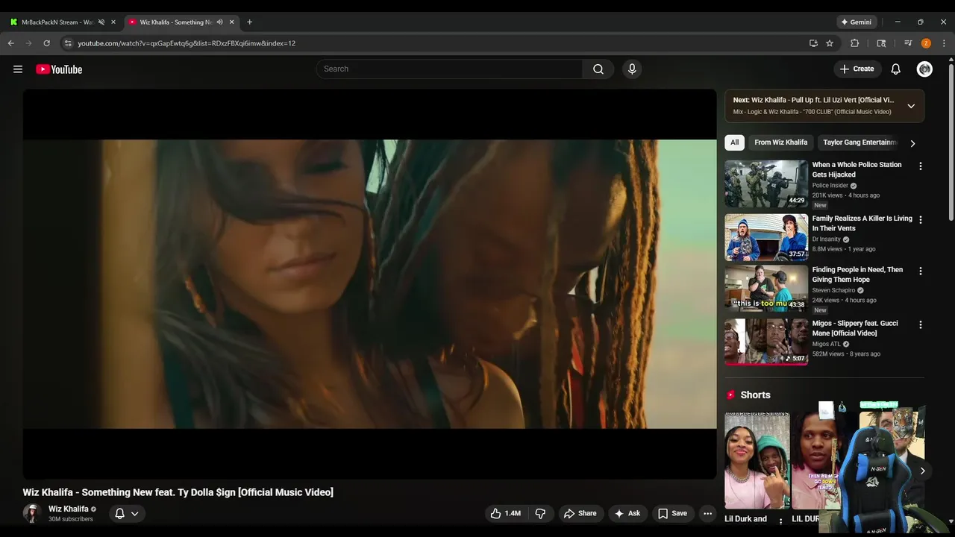This screenshot has height=537, width=955.
Task: Mute the Wiz Khalifa tab audio
Action: click(219, 22)
